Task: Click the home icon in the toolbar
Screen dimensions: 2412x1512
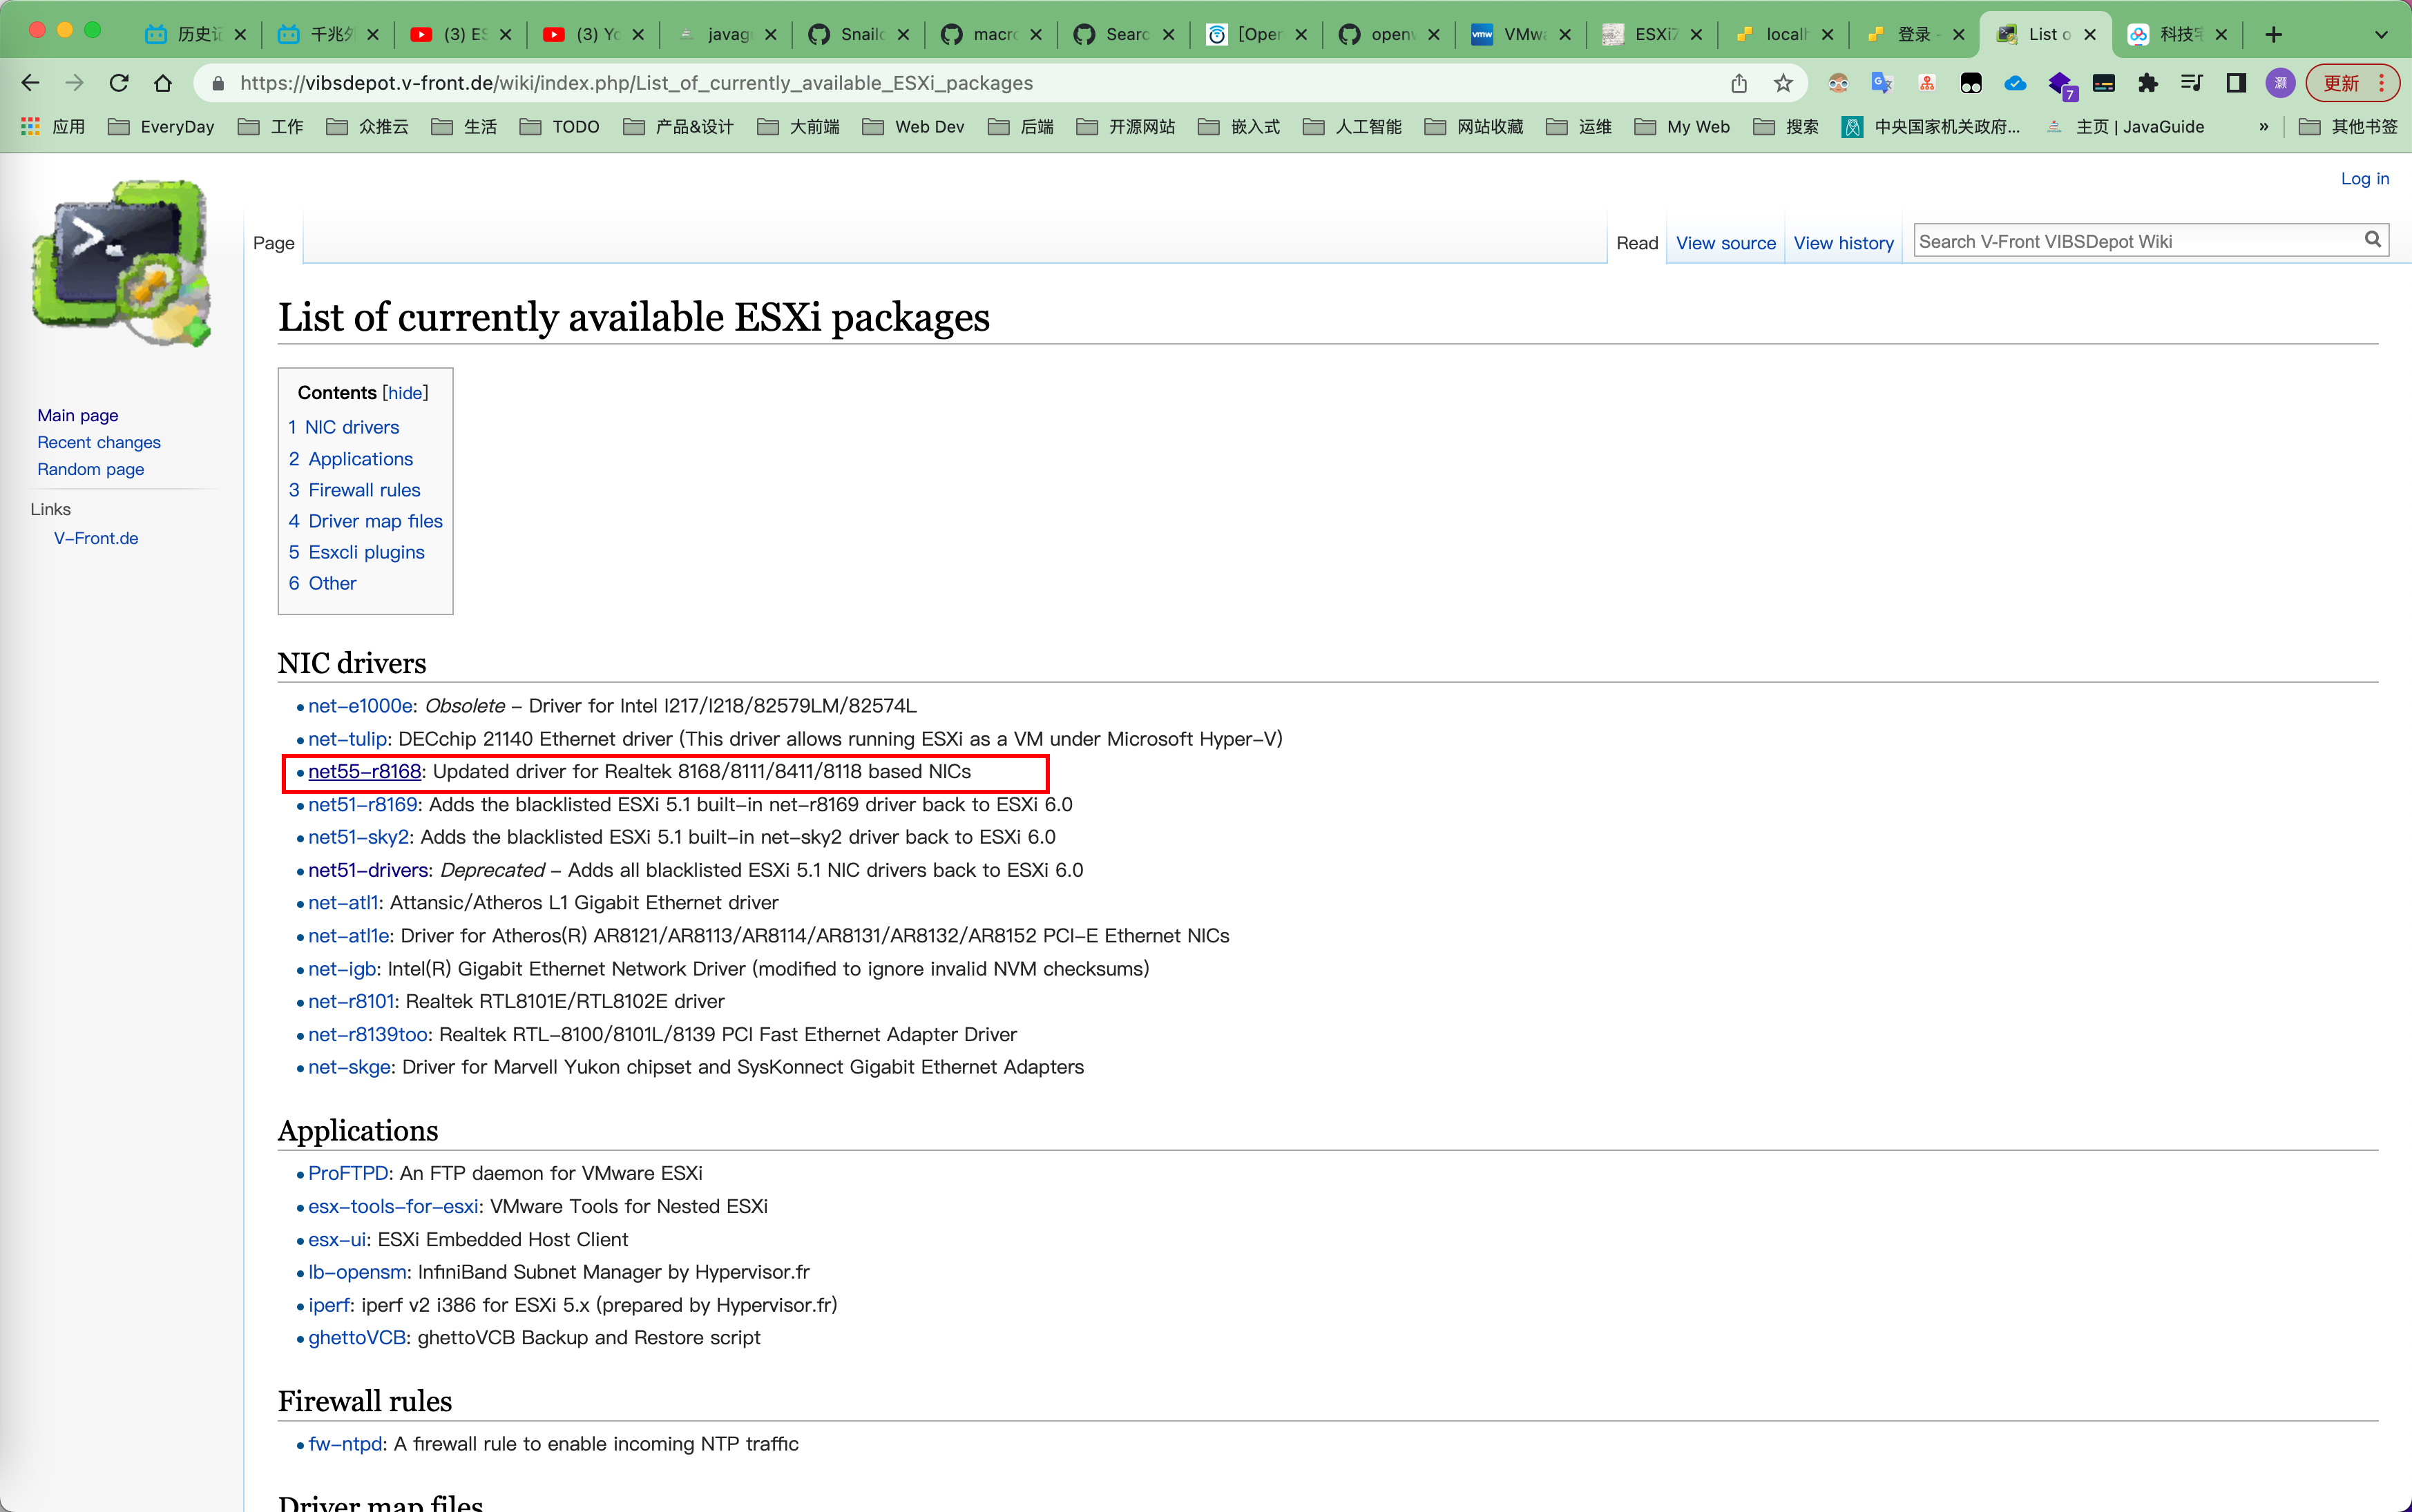Action: point(163,83)
